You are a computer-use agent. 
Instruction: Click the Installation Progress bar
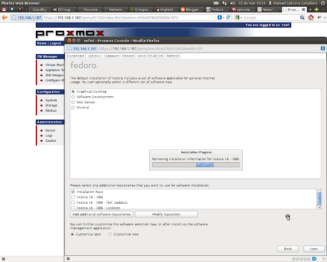point(196,165)
